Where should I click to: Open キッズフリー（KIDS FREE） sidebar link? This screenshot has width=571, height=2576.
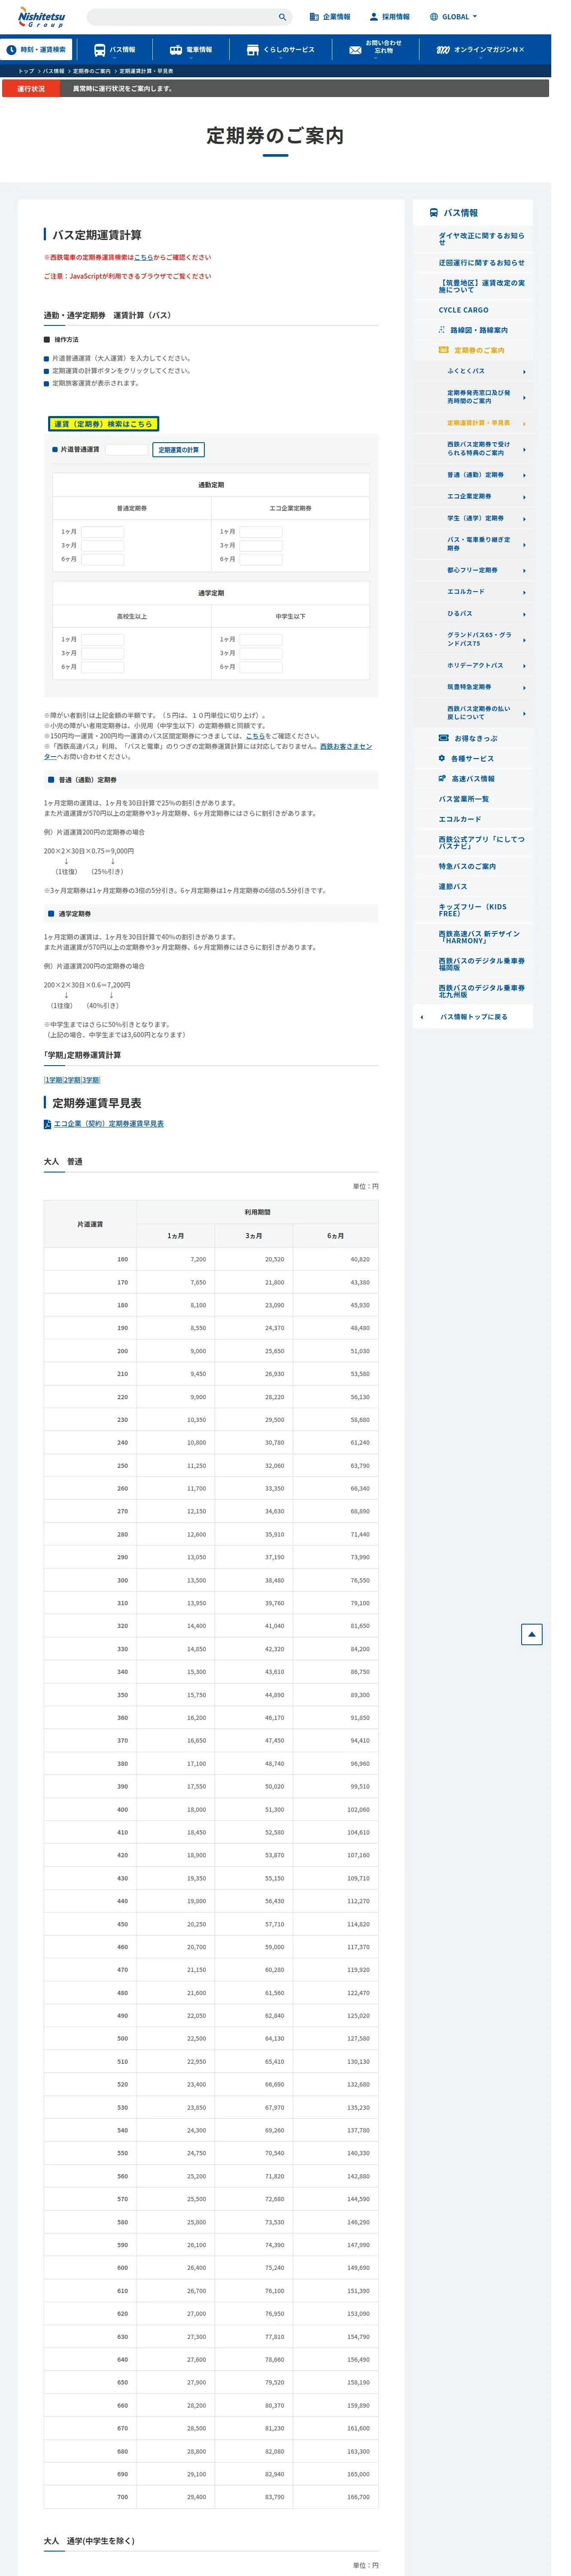click(x=473, y=910)
